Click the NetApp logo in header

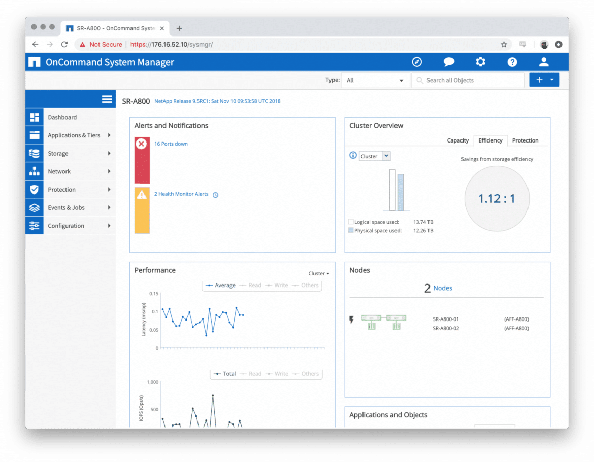point(35,62)
